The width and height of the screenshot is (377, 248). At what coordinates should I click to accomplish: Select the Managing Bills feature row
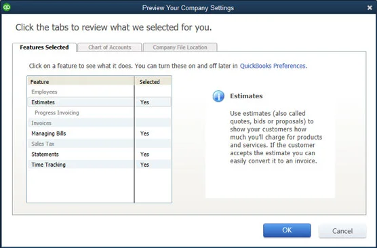(99, 133)
